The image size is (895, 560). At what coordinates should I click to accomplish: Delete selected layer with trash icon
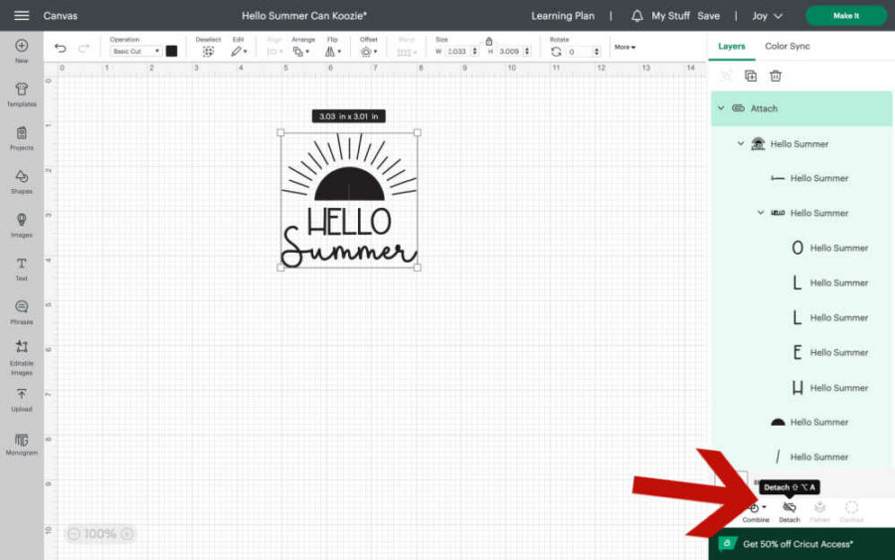(776, 76)
